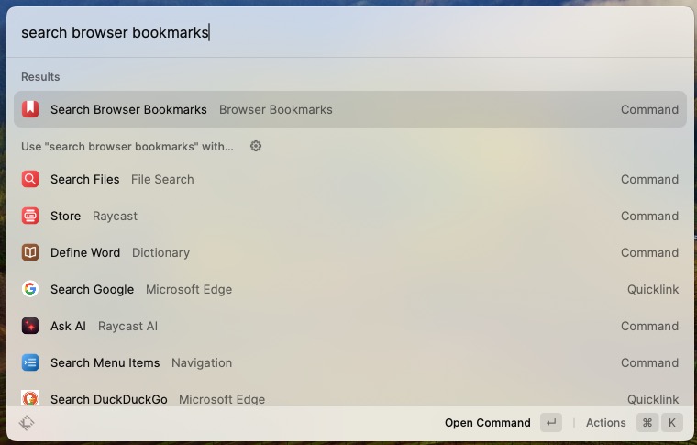697x445 pixels.
Task: Click the K key badge
Action: tap(672, 423)
